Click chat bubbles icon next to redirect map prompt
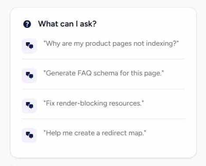The image size is (206, 166). pos(29,135)
